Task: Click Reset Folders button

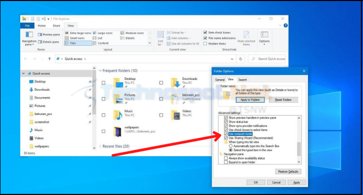Action: tap(283, 100)
